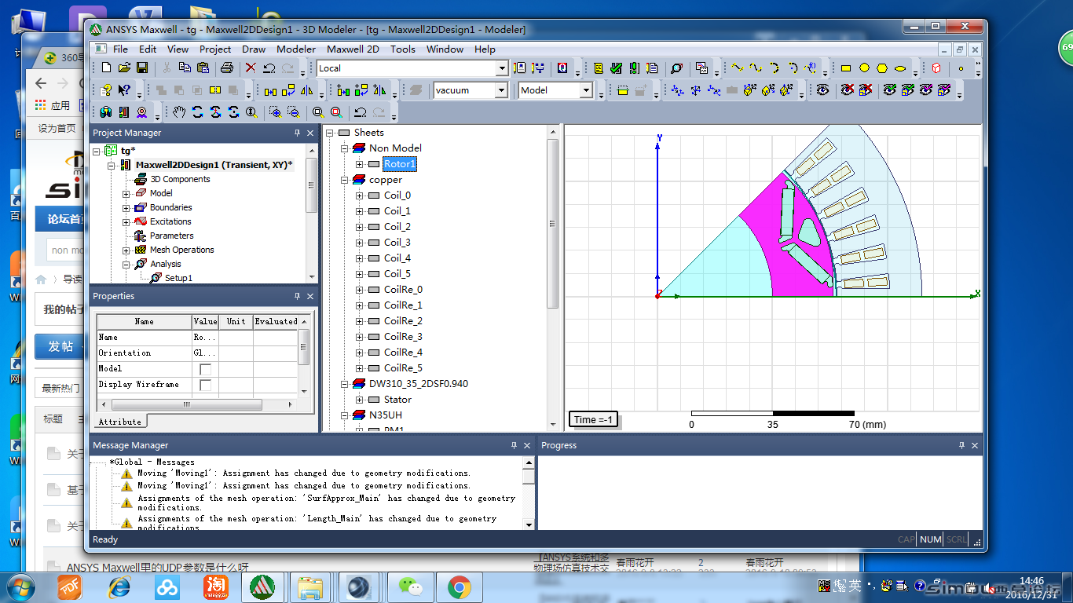Open the Section 3D box icon
Viewport: 1073px width, 603px height.
click(936, 68)
